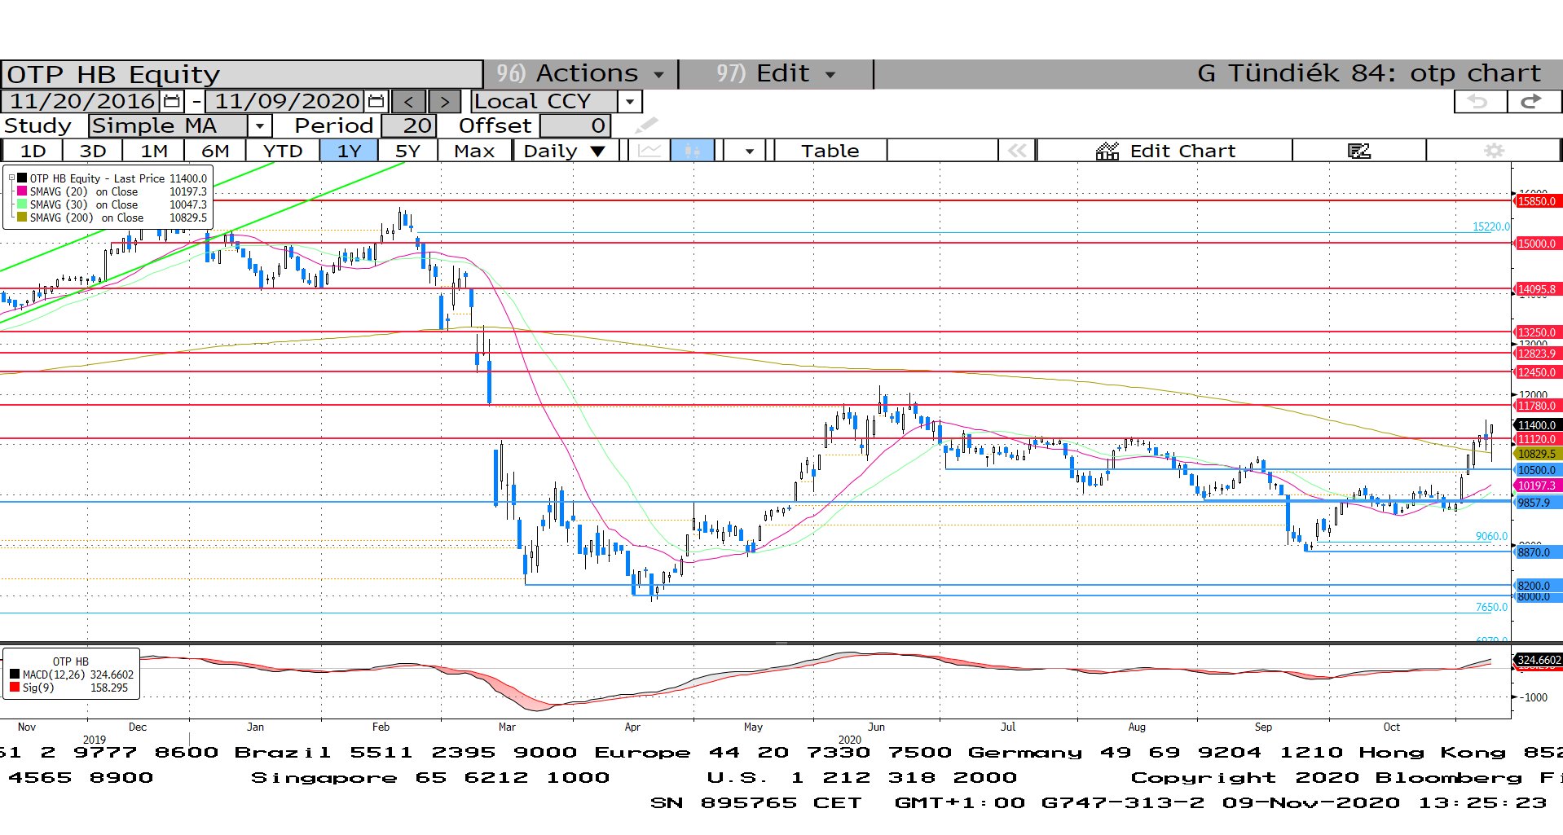The width and height of the screenshot is (1563, 835).
Task: Go to the next date range
Action: tap(444, 101)
